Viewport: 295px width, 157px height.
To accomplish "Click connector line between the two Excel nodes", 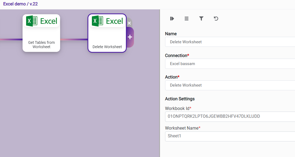I will click(74, 40).
